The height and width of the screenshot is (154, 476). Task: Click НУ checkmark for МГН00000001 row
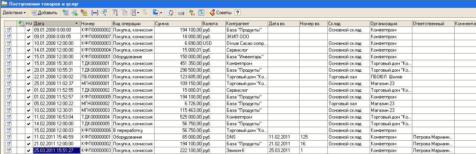(x=29, y=83)
